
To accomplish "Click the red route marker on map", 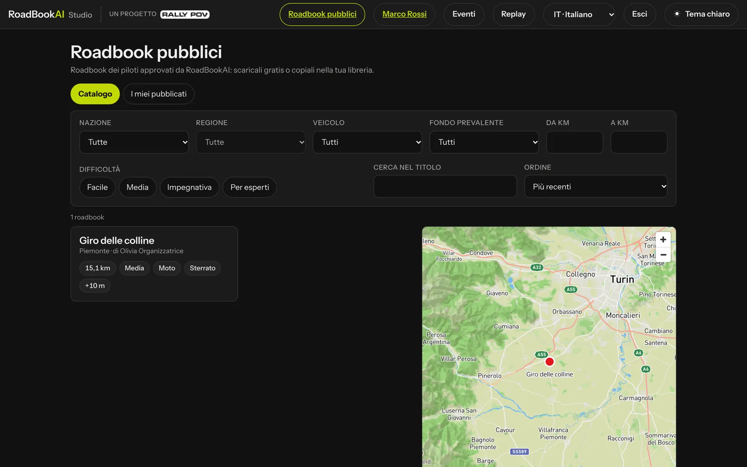I will point(550,361).
